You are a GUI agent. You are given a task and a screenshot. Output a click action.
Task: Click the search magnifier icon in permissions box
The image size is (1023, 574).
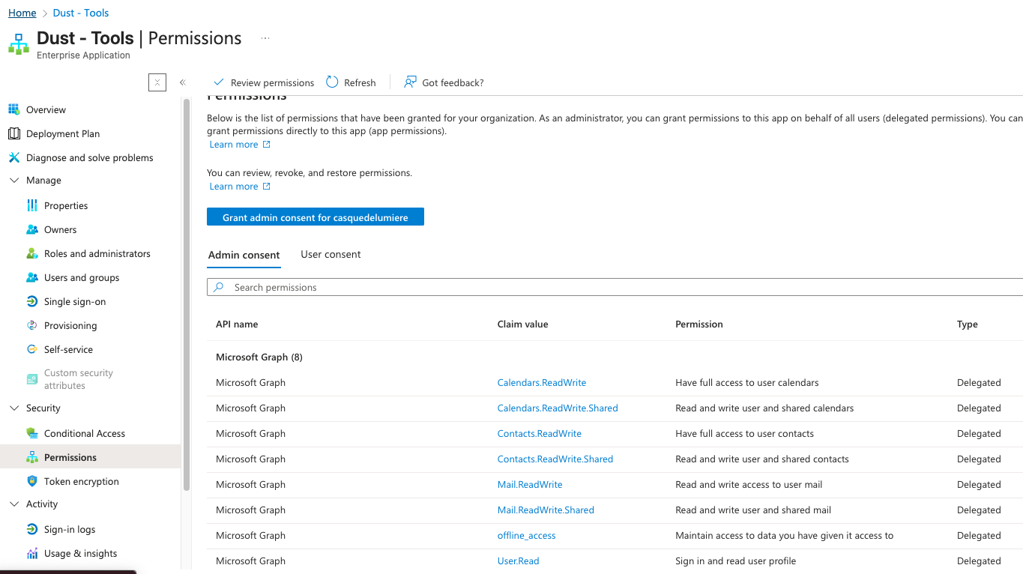point(218,287)
